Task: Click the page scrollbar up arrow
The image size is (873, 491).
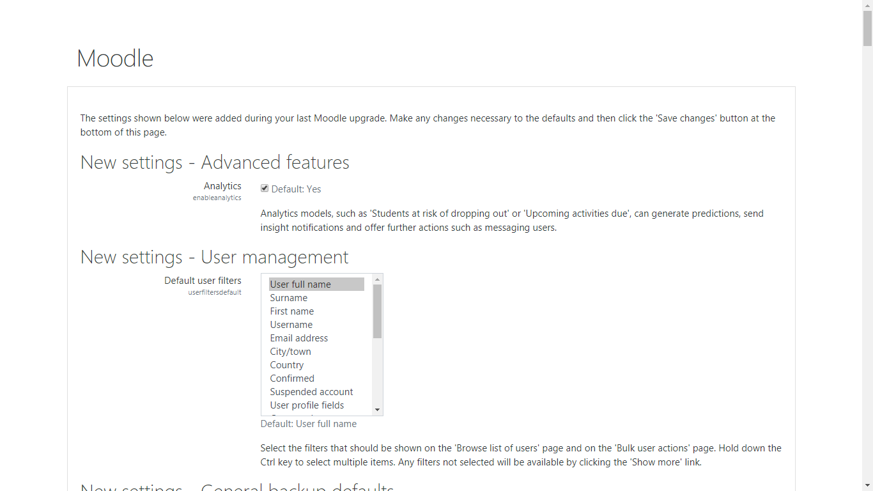Action: [x=867, y=5]
